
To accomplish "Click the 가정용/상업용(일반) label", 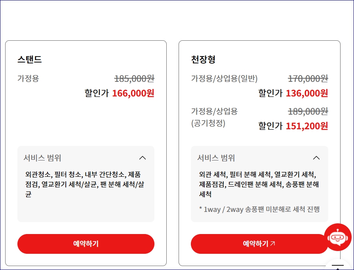I will (x=224, y=79).
